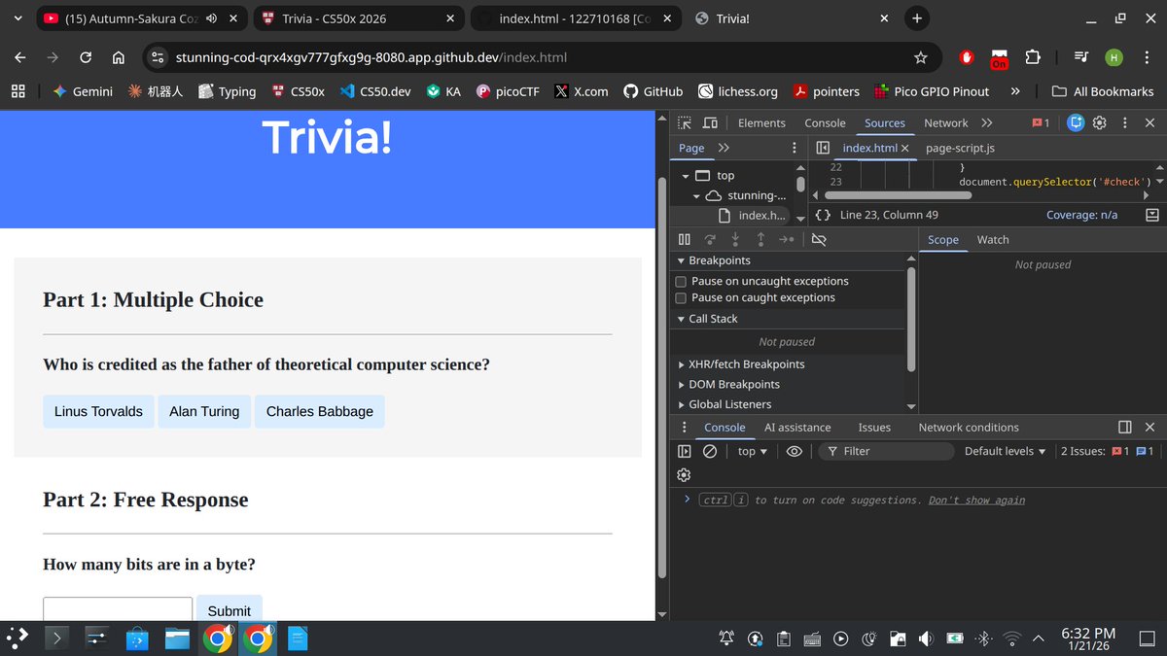Switch to the Watch tab
The width and height of the screenshot is (1167, 656).
993,239
